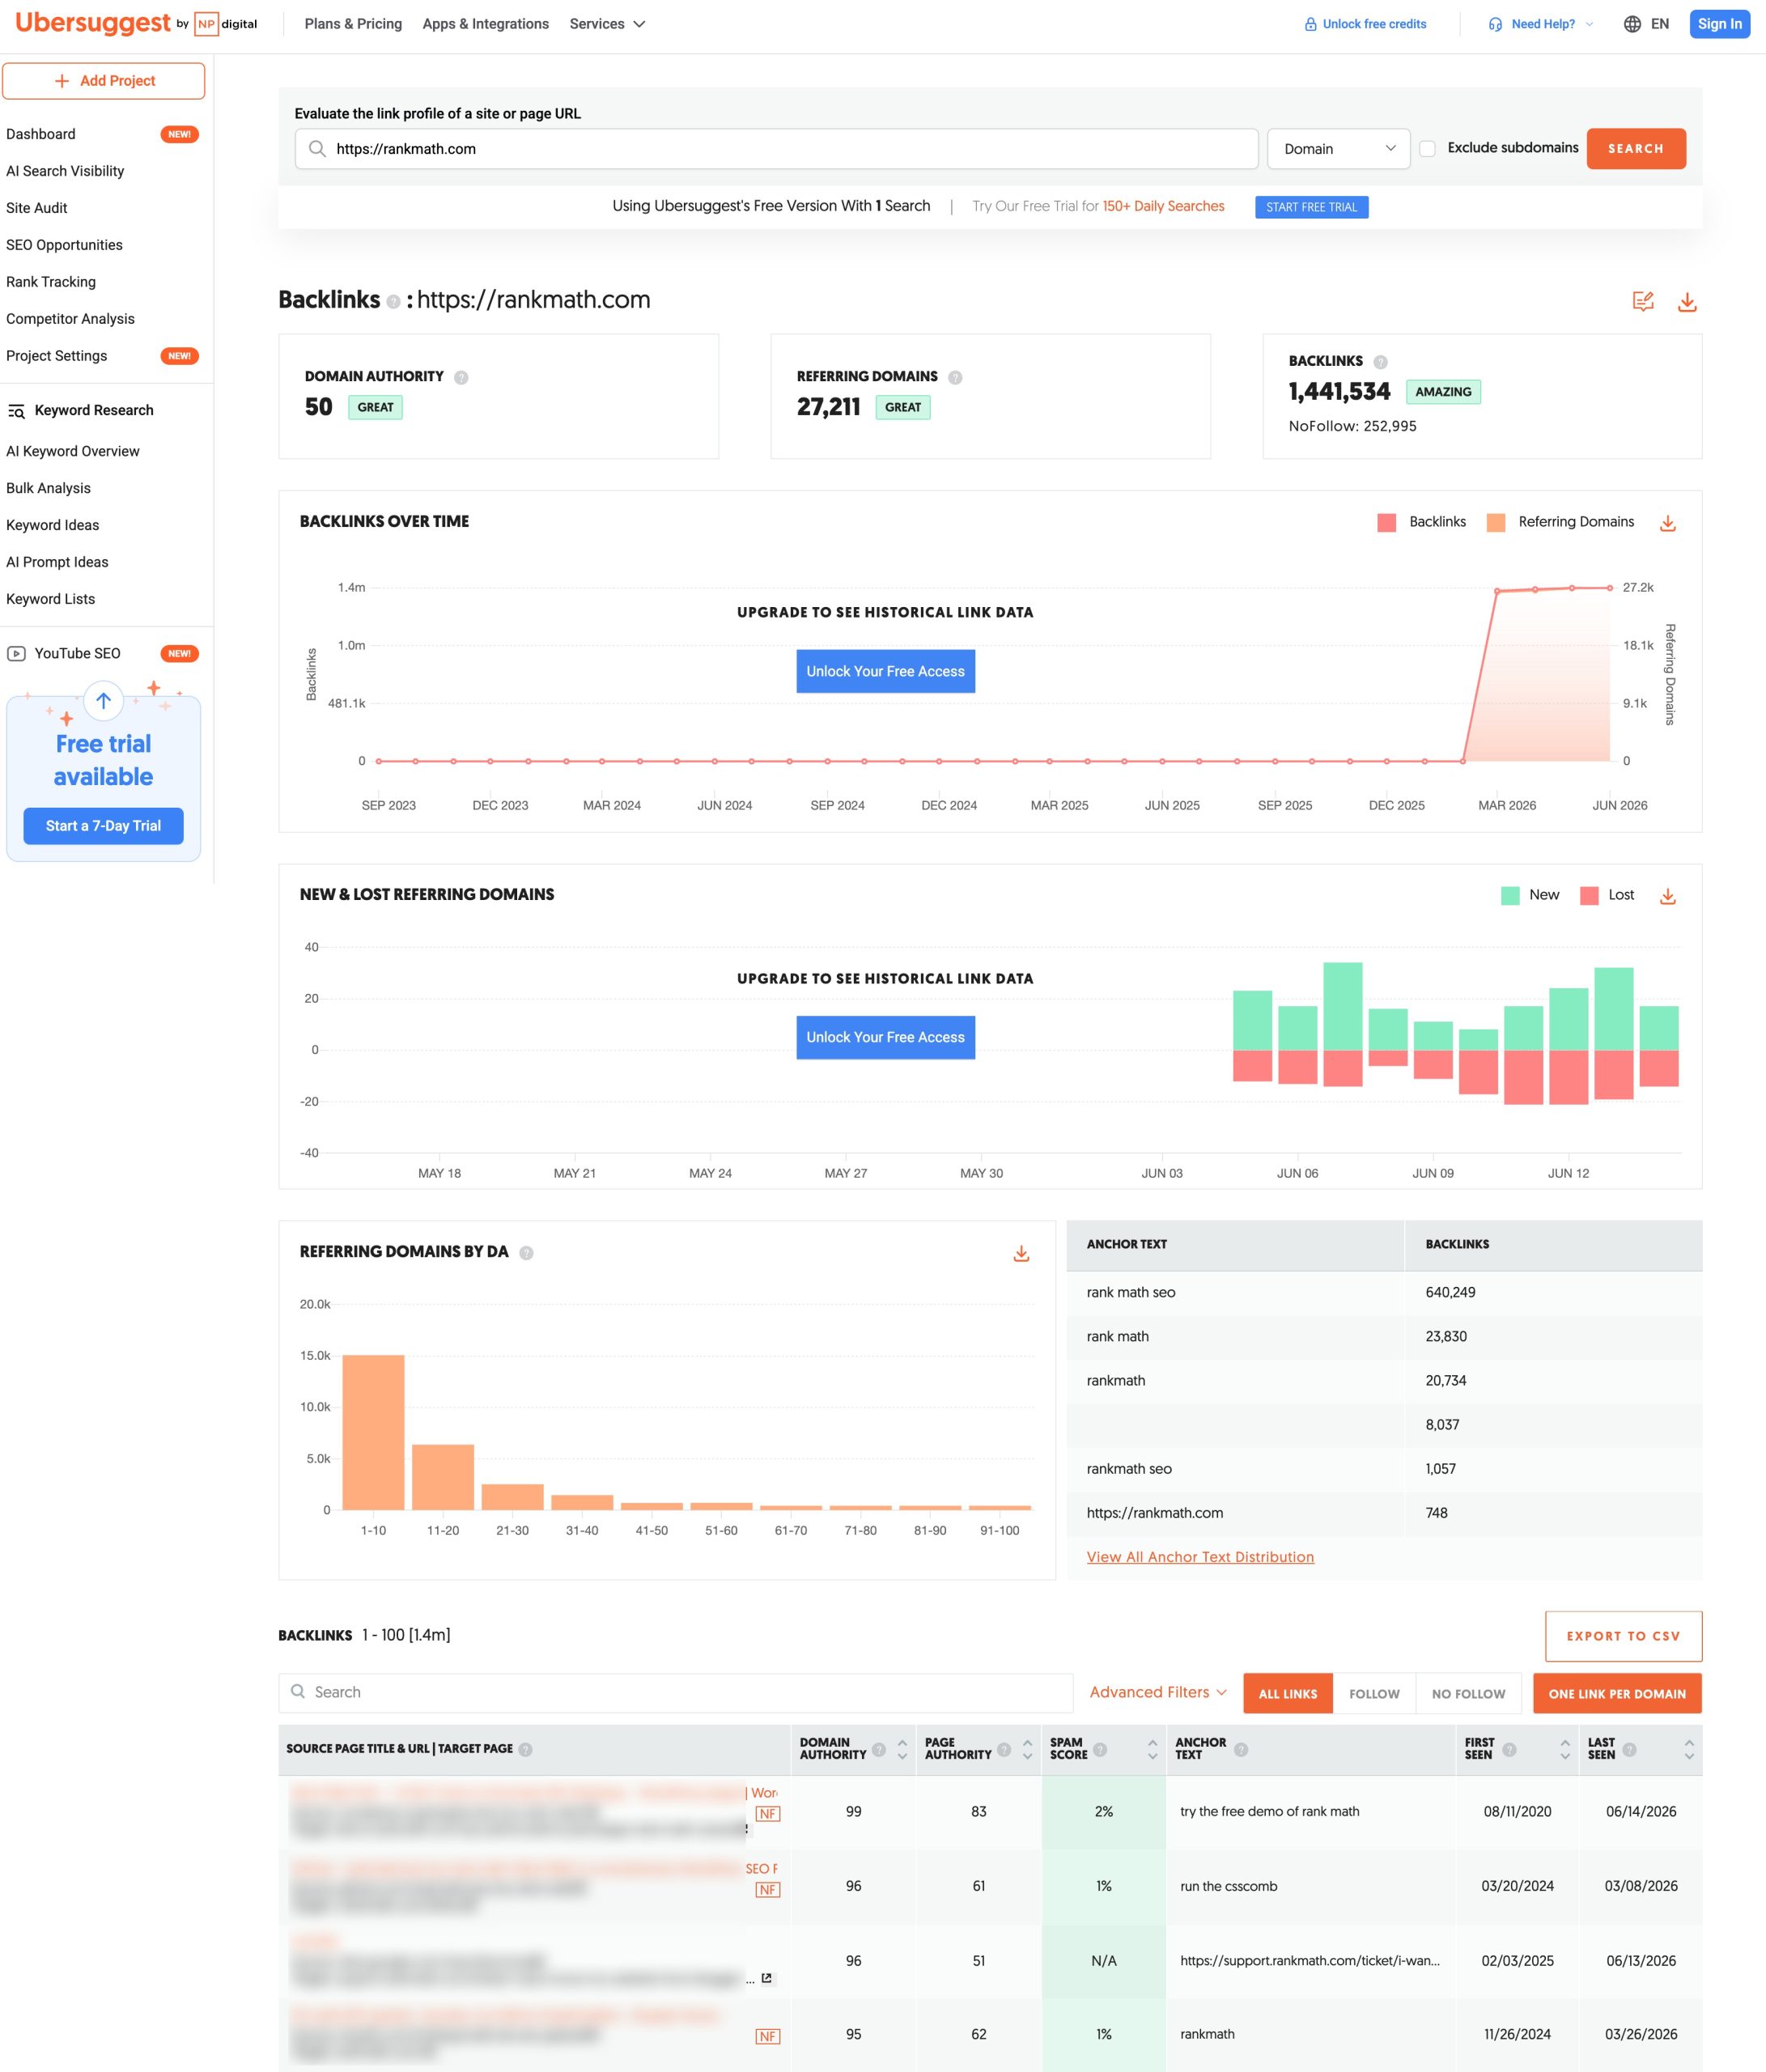This screenshot has height=2072, width=1766.
Task: Click the up-arrow icon on the free trial card
Action: (x=104, y=700)
